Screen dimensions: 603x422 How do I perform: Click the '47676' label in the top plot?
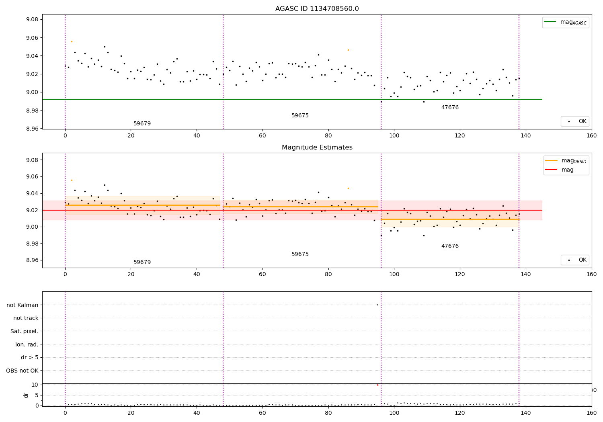click(x=450, y=108)
